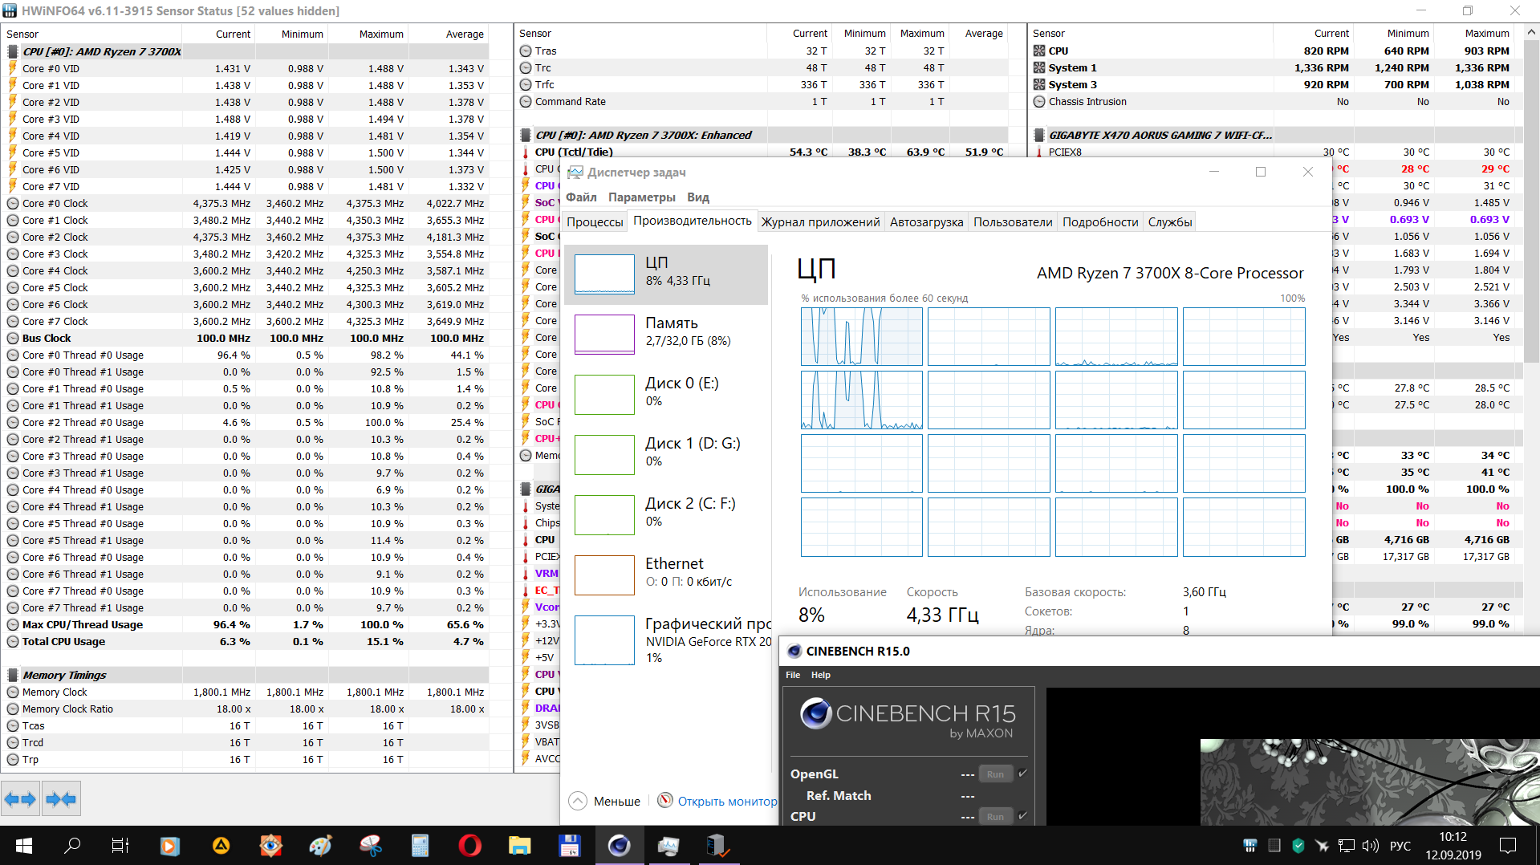
Task: Collapse Task Manager with the Меньше chevron
Action: tap(578, 801)
